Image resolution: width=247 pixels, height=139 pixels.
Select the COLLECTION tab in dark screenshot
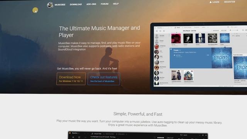[x=96, y=134]
